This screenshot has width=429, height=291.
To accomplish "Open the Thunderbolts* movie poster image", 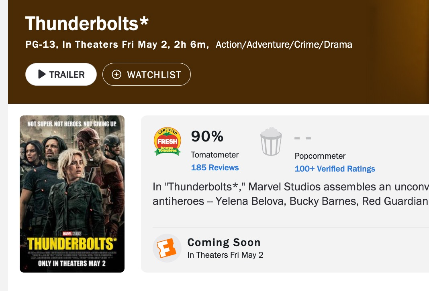I will point(72,194).
